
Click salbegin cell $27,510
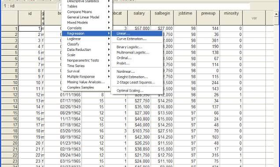(x=162, y=131)
